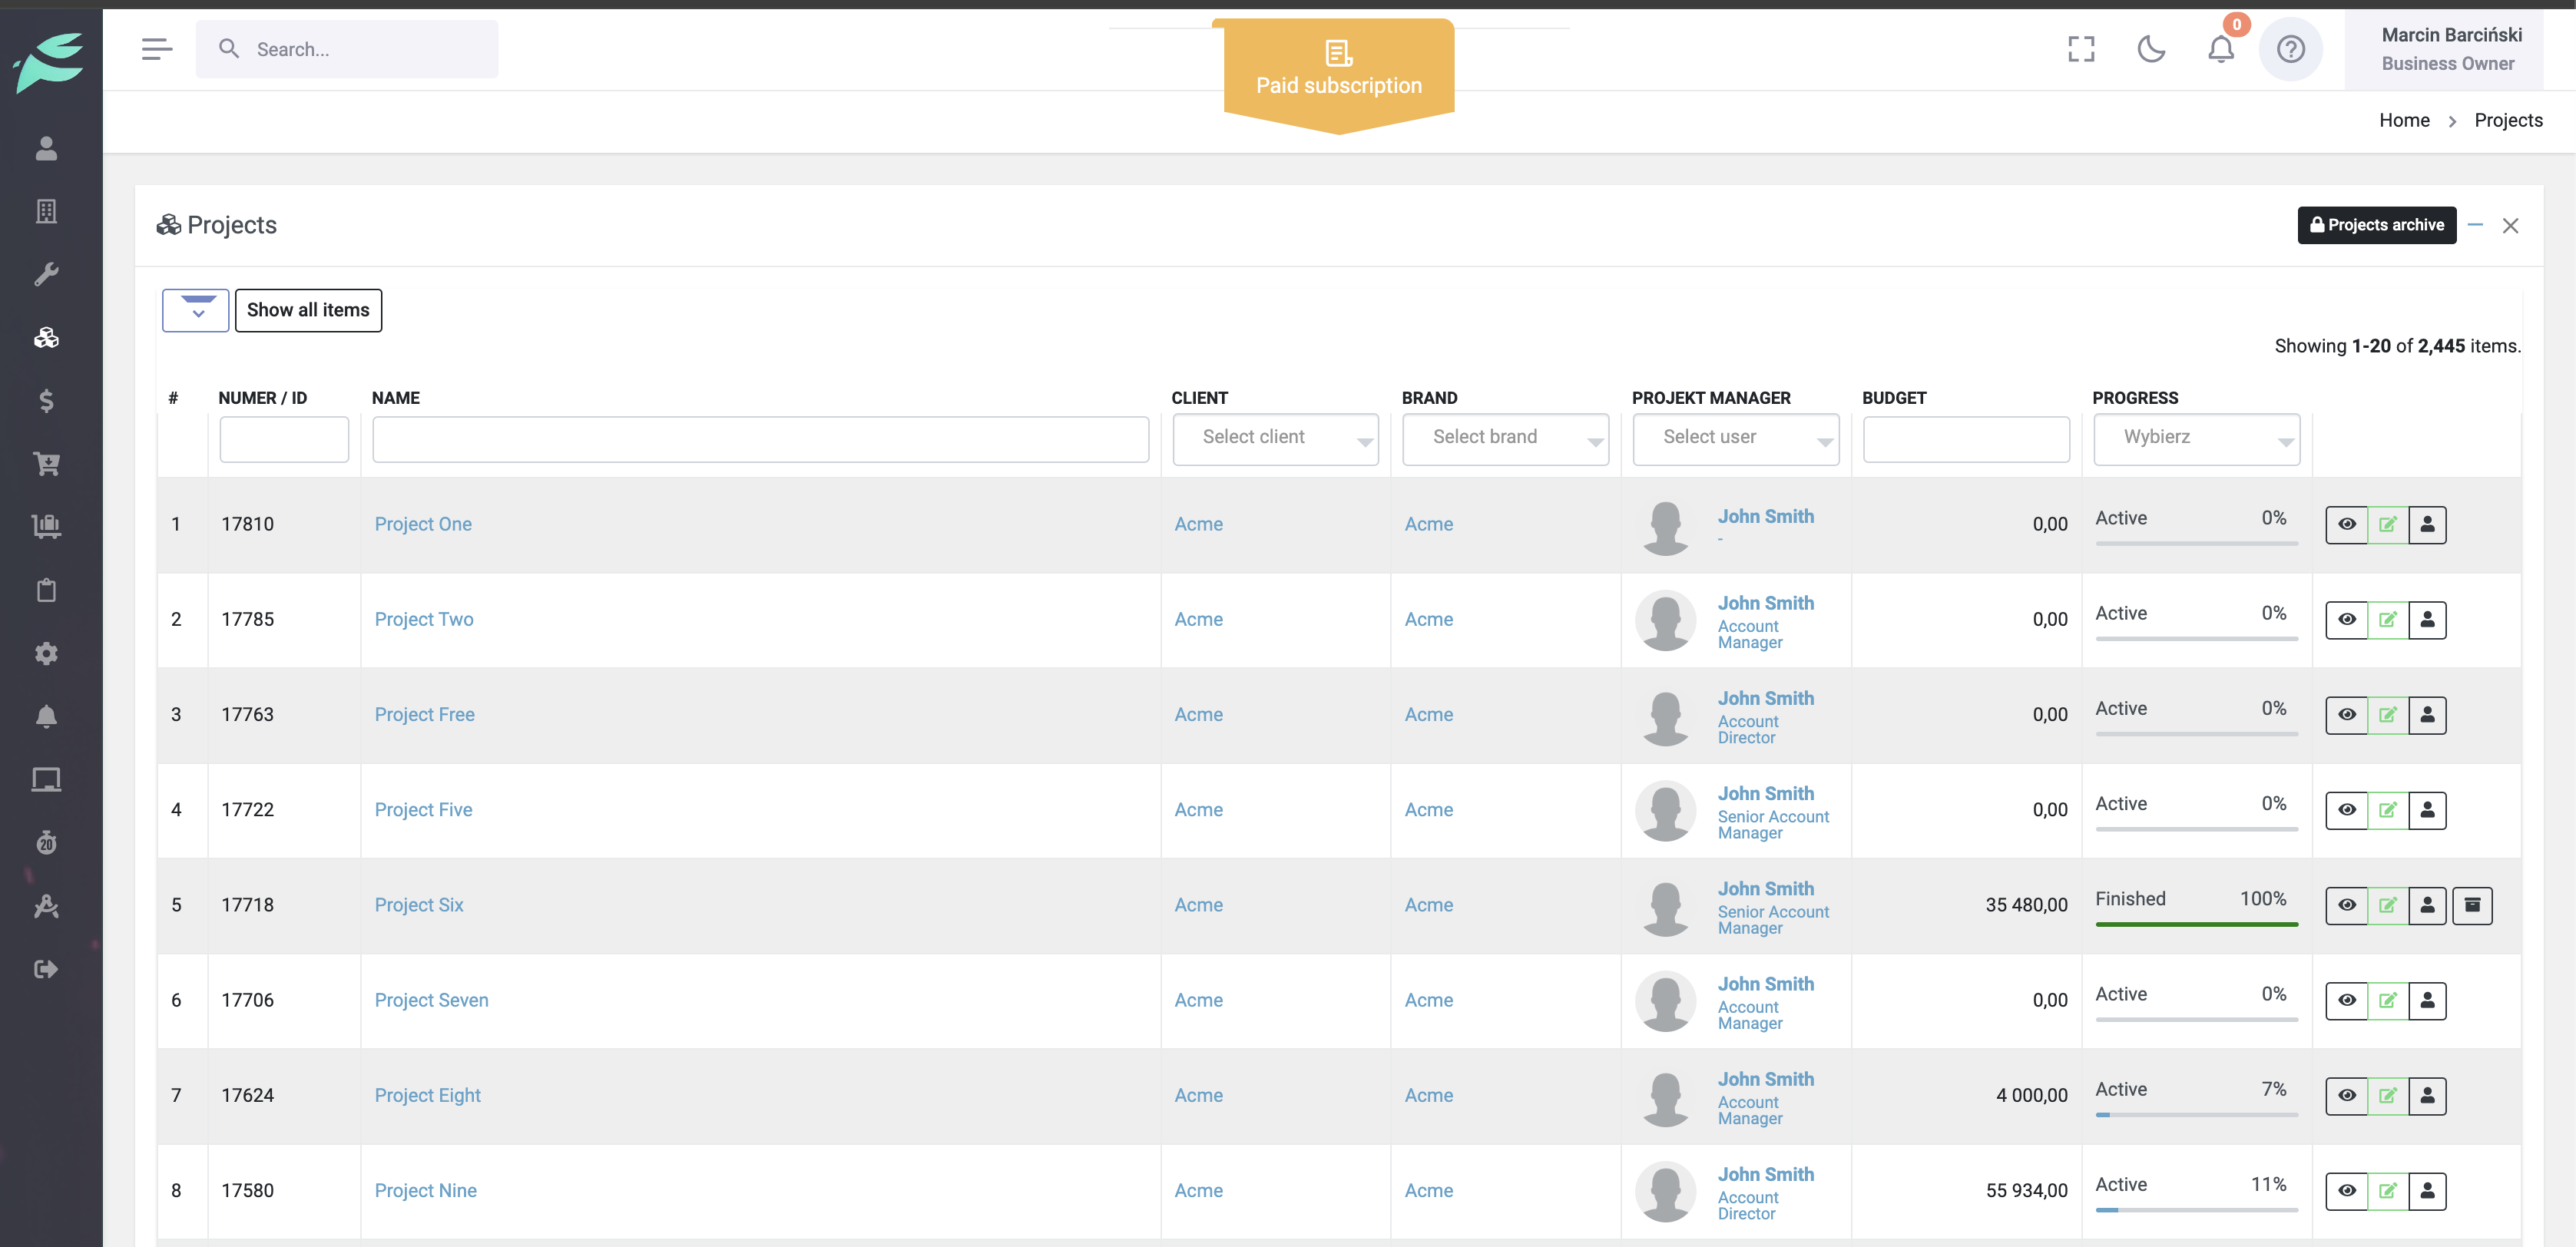The image size is (2576, 1247).
Task: Open the wrench tools icon in sidebar
Action: 46,274
